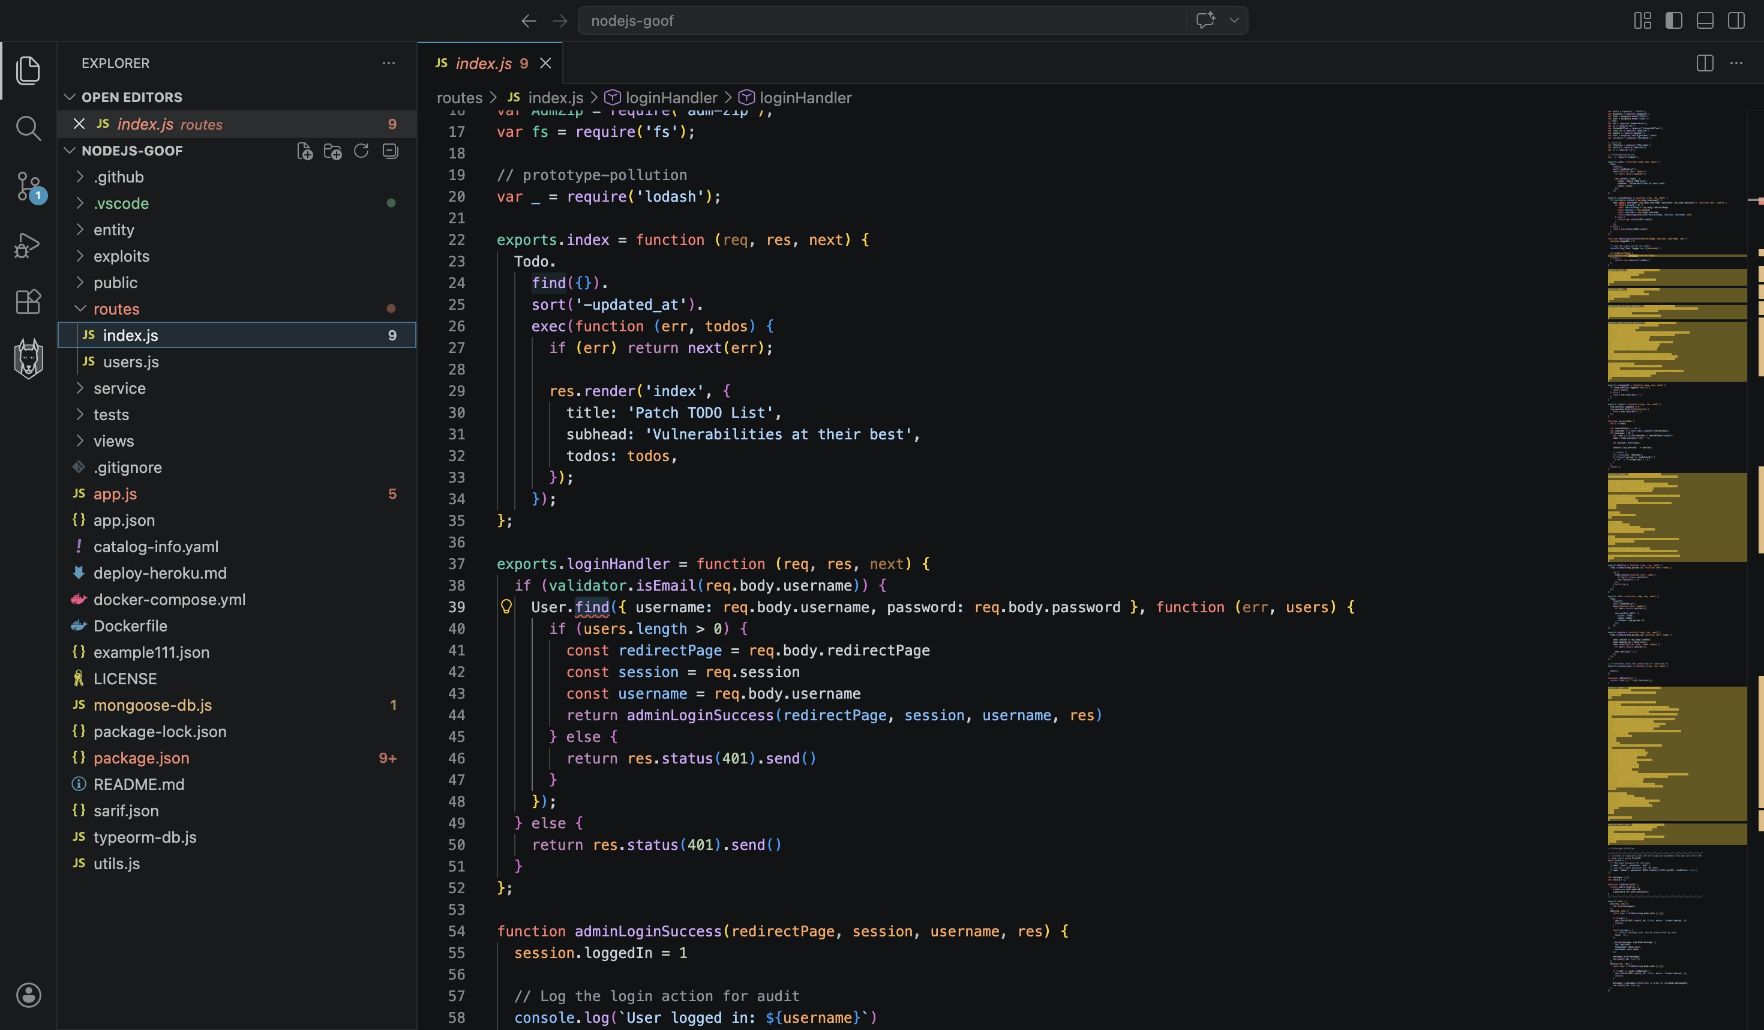Open the Search view in activity bar
The height and width of the screenshot is (1030, 1764).
pyautogui.click(x=28, y=128)
